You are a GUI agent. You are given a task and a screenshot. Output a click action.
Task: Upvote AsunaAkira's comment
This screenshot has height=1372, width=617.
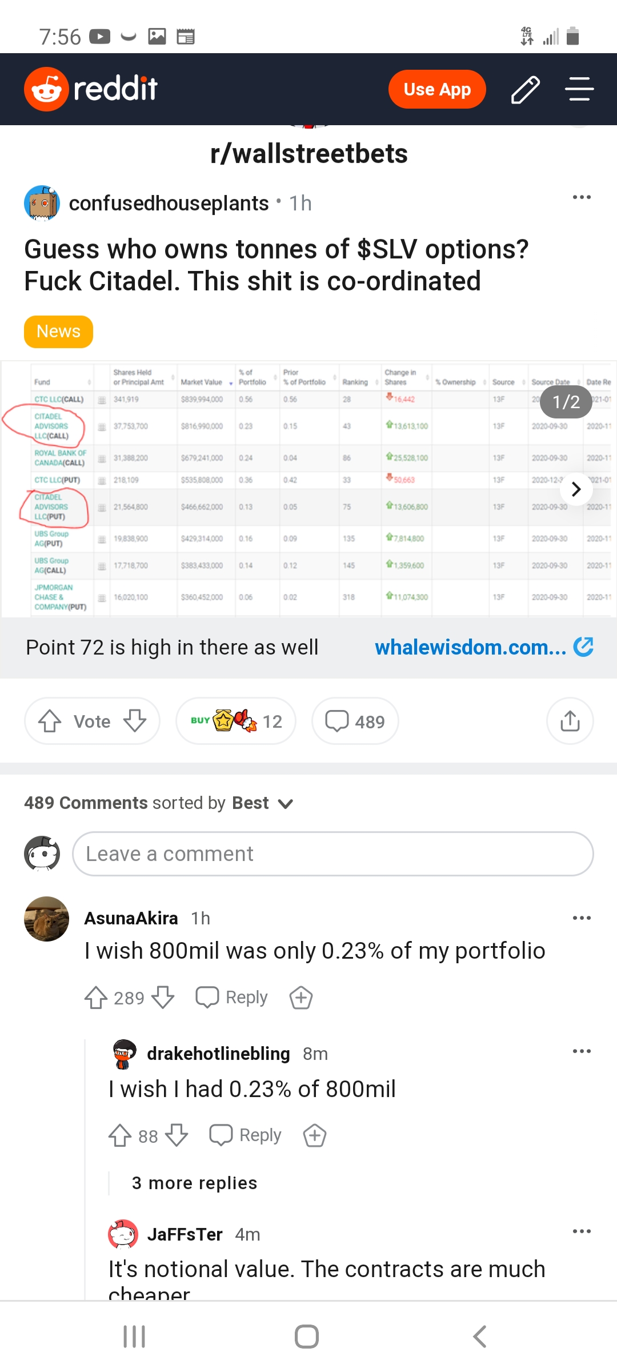[x=96, y=998]
